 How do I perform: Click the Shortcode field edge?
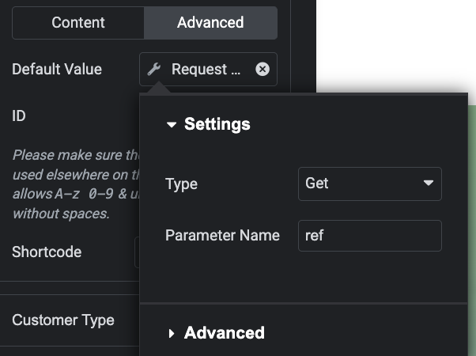click(137, 252)
